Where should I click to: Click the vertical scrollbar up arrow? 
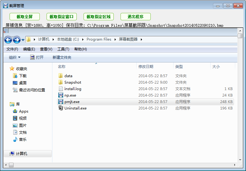click(240, 30)
